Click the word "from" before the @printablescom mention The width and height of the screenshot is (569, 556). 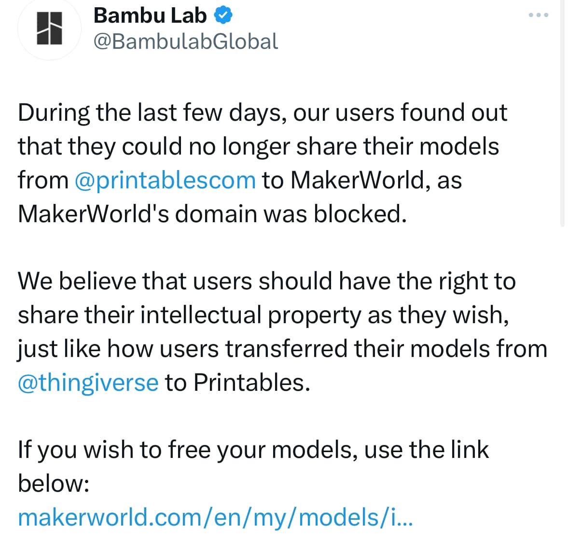point(43,181)
